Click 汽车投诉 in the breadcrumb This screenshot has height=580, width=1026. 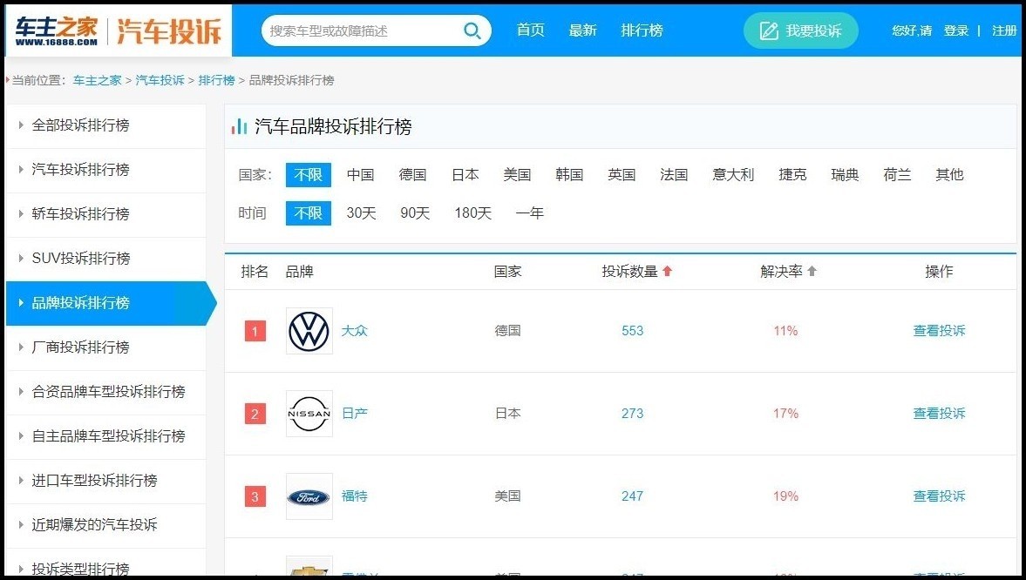[x=160, y=80]
